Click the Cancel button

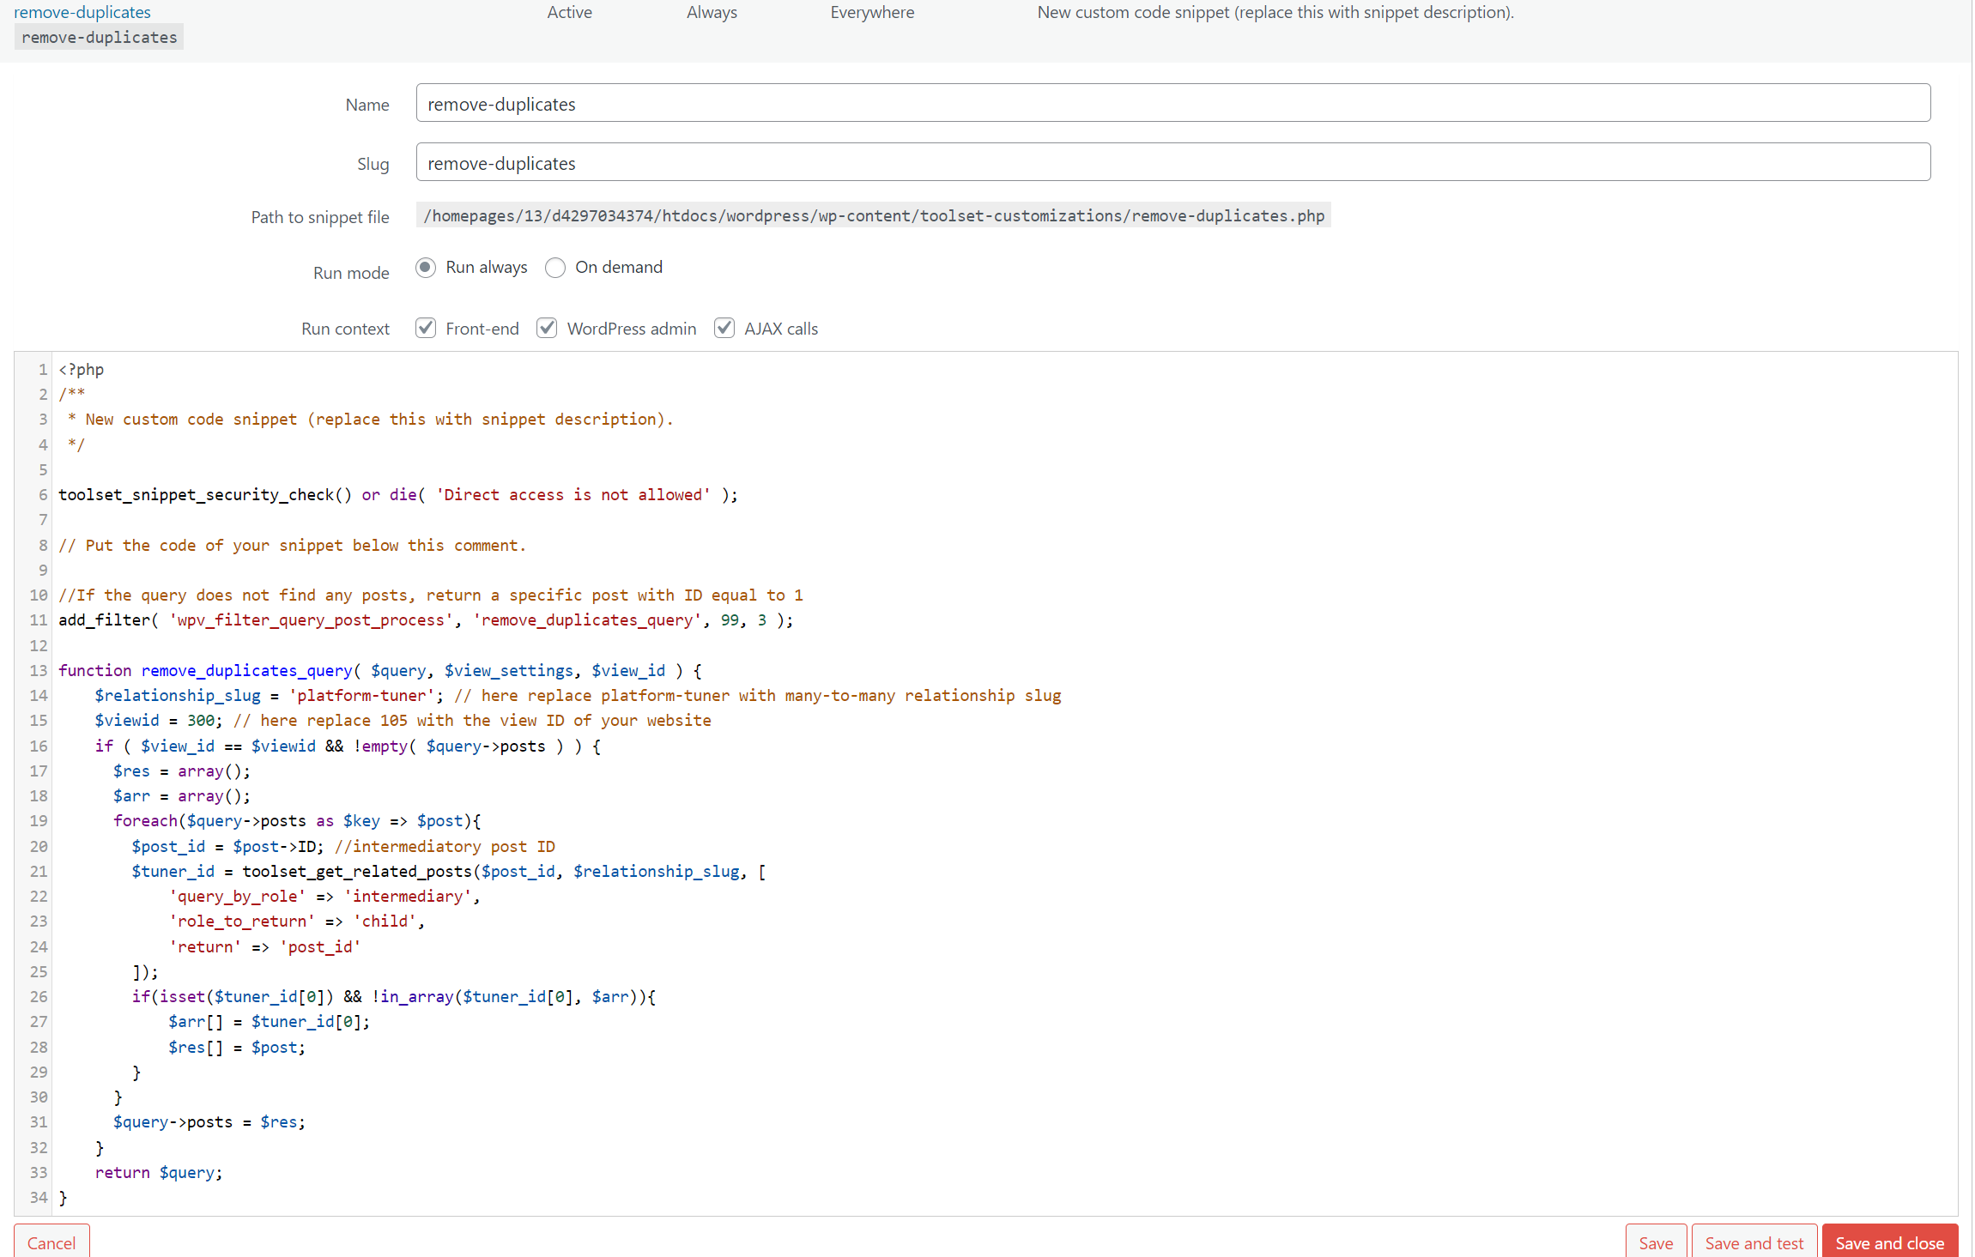click(x=51, y=1242)
